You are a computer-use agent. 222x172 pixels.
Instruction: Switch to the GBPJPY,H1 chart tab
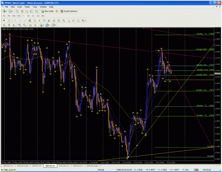pos(37,166)
